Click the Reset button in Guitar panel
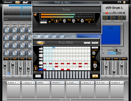Image resolution: width=131 pixels, height=101 pixels. [43, 22]
